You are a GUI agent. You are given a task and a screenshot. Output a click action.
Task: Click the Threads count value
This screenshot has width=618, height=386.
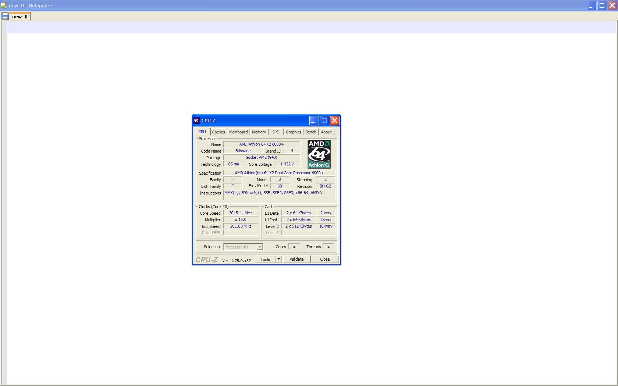(x=328, y=246)
